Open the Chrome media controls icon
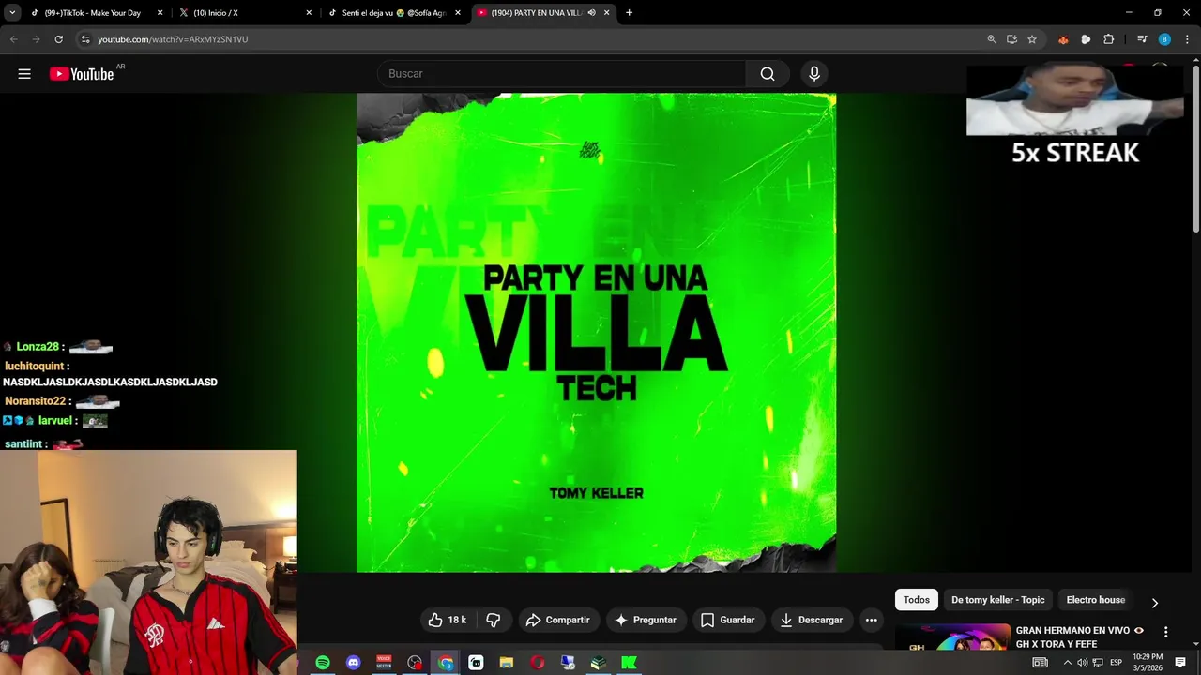The width and height of the screenshot is (1201, 675). [x=1142, y=39]
